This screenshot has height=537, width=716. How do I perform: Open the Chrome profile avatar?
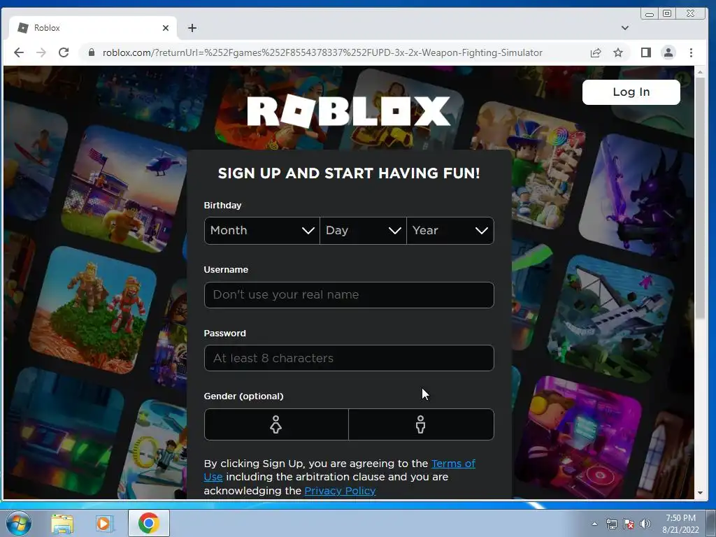(668, 52)
